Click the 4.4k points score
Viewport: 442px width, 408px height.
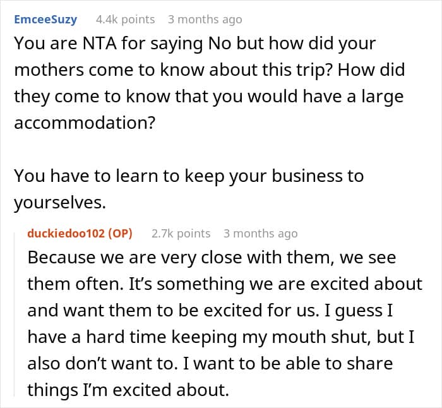pos(125,20)
